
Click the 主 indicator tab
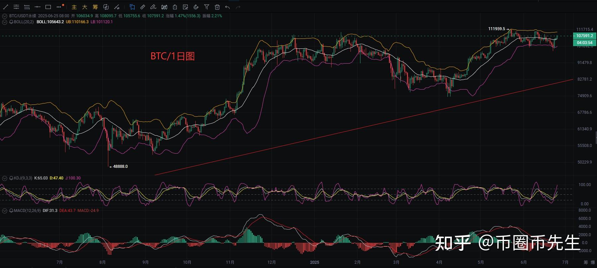pyautogui.click(x=74, y=7)
